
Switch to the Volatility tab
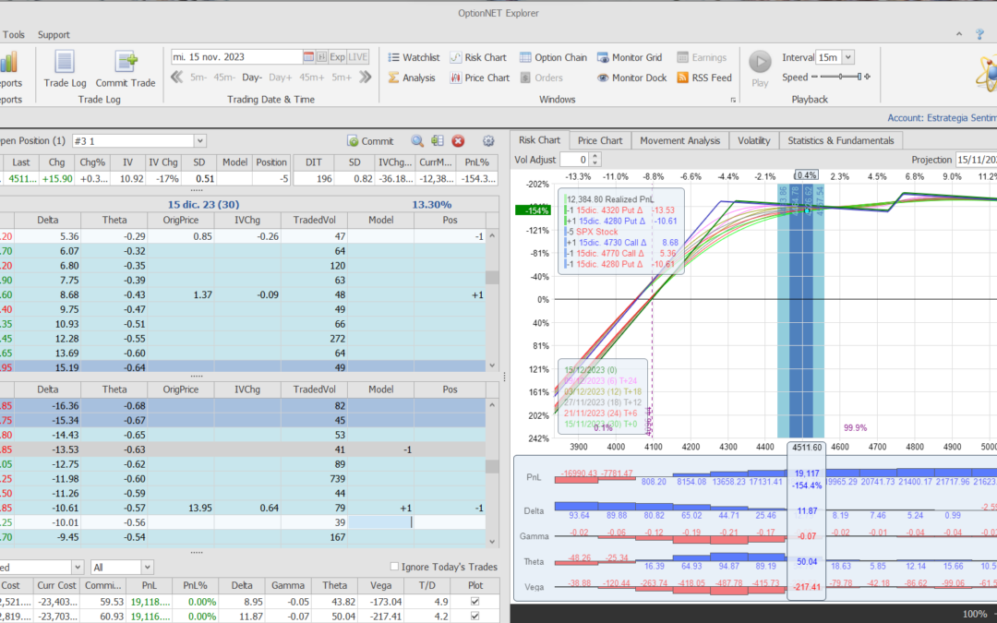click(x=753, y=140)
